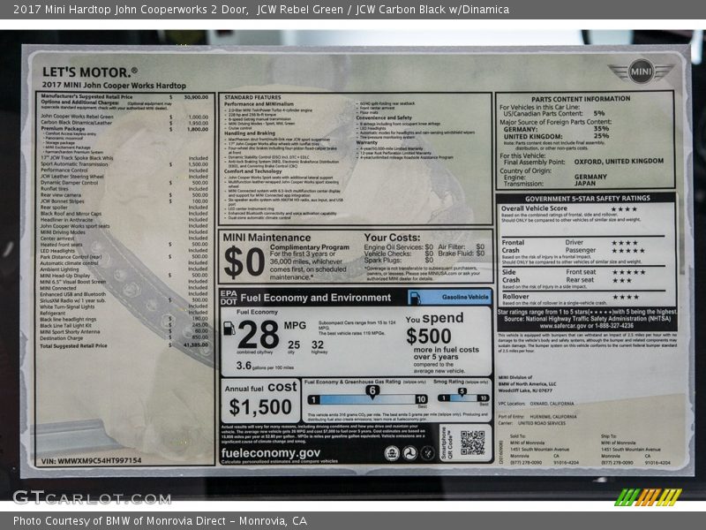The width and height of the screenshot is (706, 530).
Task: Click the EPA DOT badge
Action: pos(229,298)
